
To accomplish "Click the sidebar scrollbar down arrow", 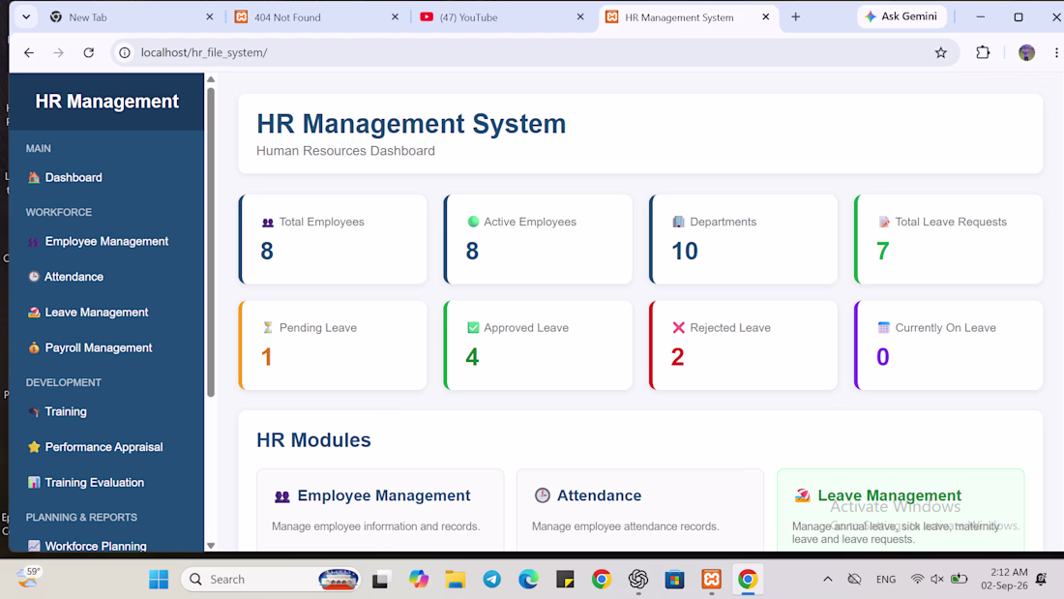I will coord(211,546).
